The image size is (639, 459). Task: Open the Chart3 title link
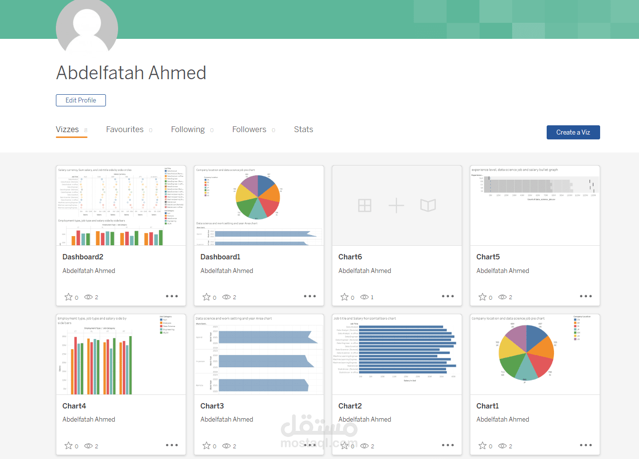212,406
